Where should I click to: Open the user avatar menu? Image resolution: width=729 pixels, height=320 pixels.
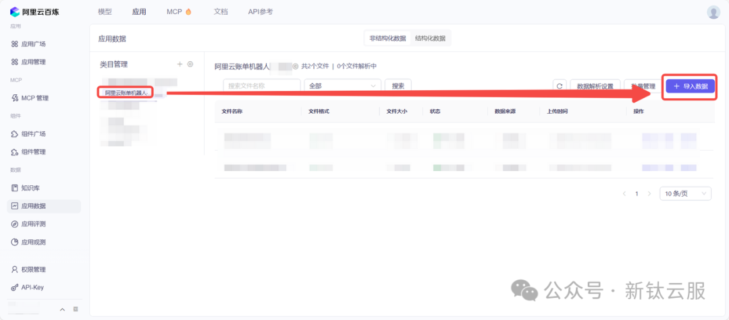713,12
